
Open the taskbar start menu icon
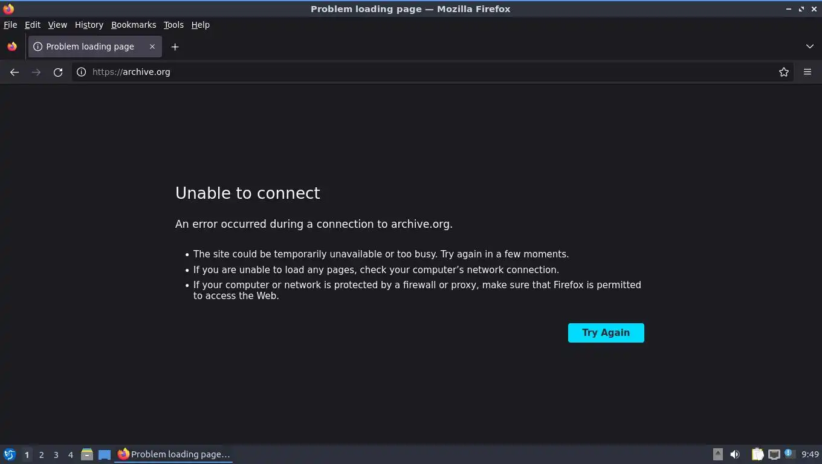coord(10,454)
